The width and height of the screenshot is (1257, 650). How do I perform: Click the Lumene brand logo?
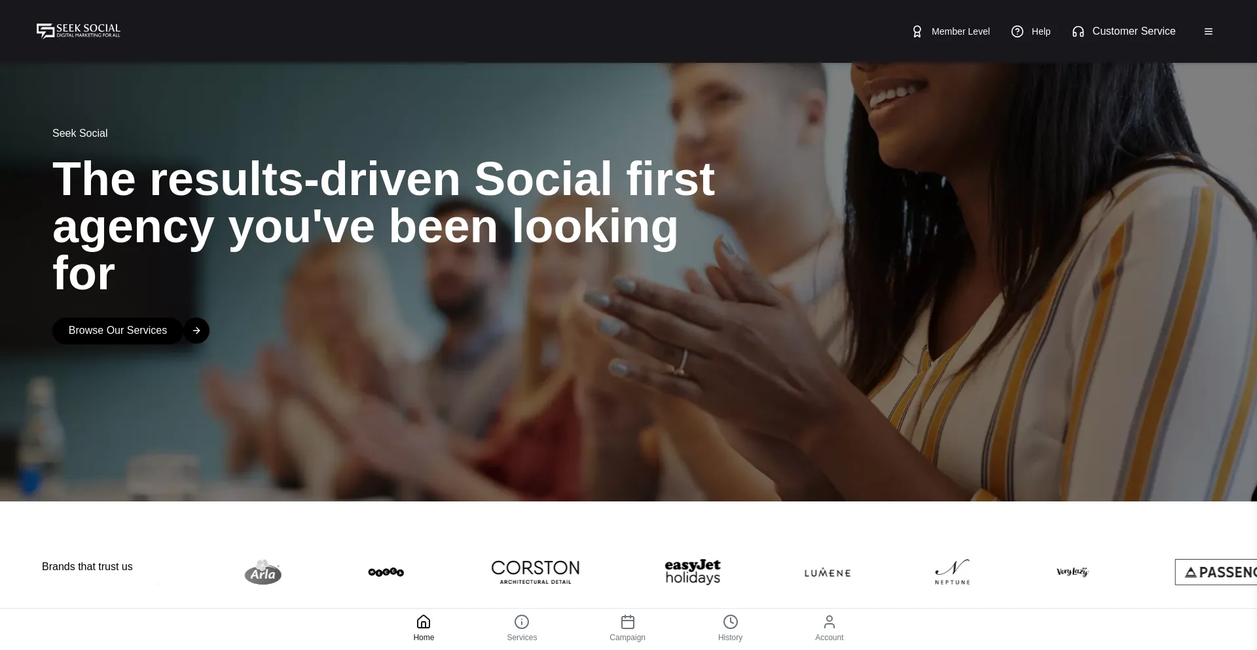coord(828,573)
